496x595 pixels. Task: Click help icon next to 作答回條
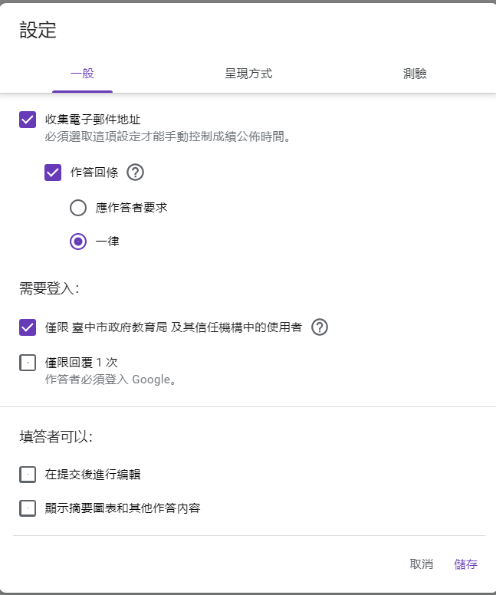(x=135, y=173)
